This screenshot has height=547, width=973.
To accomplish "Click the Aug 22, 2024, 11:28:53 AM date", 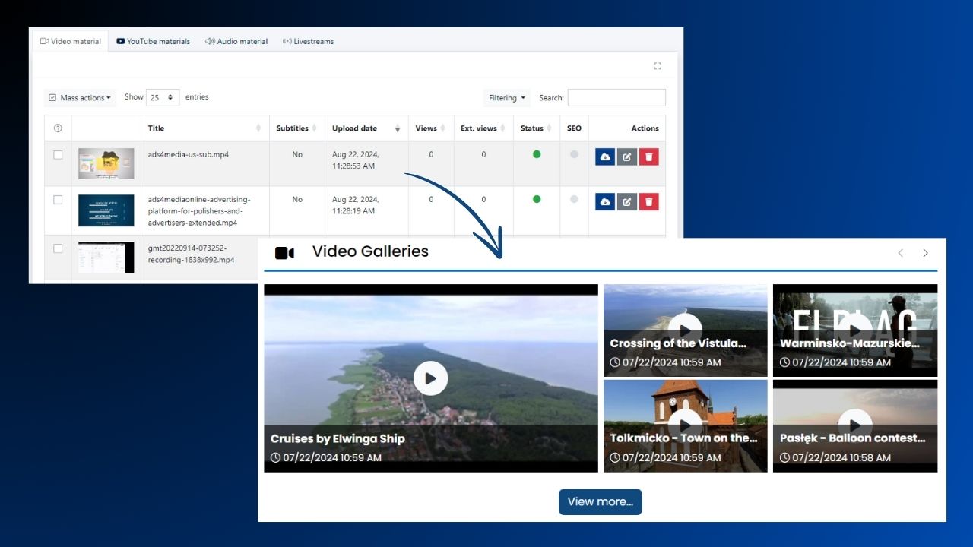I will pyautogui.click(x=356, y=160).
